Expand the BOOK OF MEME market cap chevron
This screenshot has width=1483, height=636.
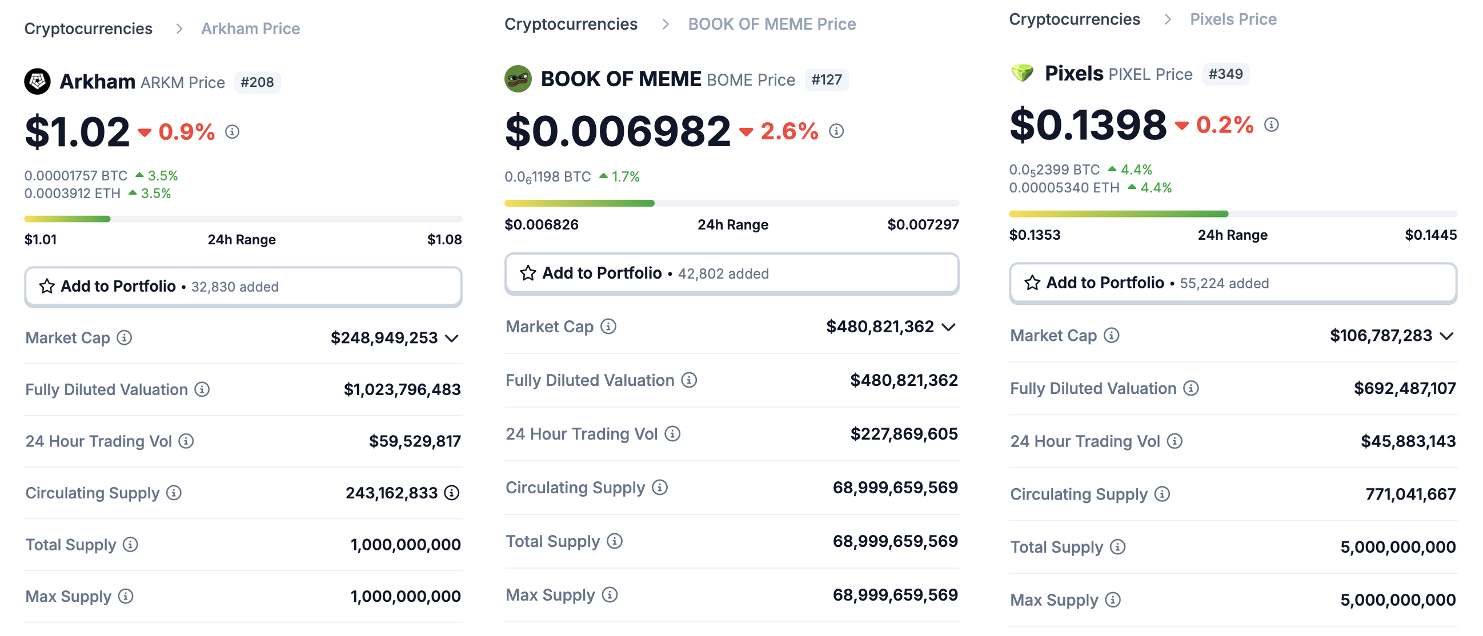pyautogui.click(x=949, y=328)
